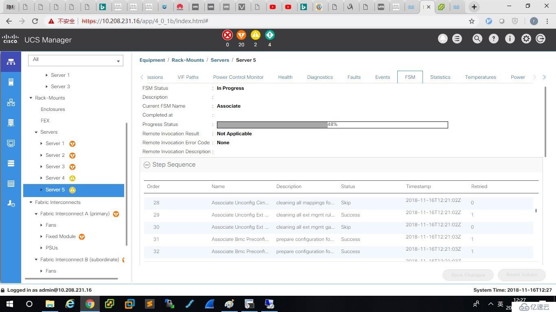Image resolution: width=556 pixels, height=312 pixels.
Task: Open a new browser tab
Action: (x=474, y=7)
